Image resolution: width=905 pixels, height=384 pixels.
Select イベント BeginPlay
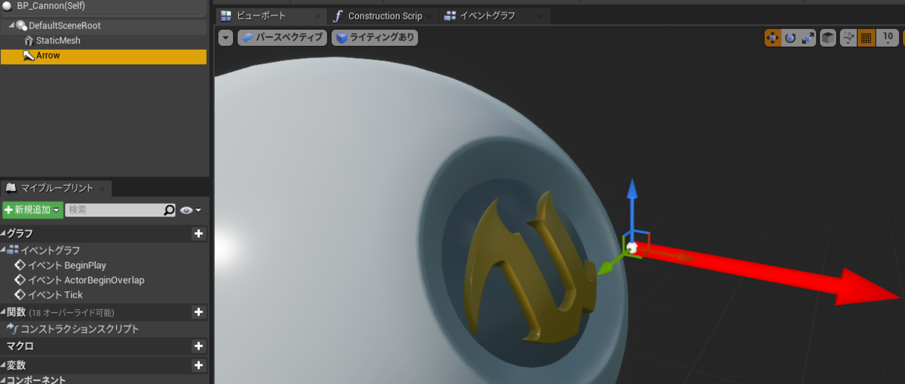point(66,265)
